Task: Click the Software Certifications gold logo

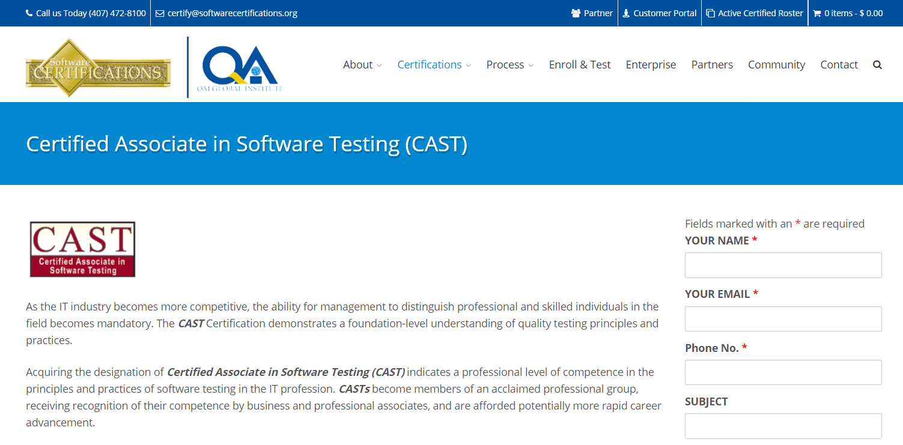Action: click(97, 66)
